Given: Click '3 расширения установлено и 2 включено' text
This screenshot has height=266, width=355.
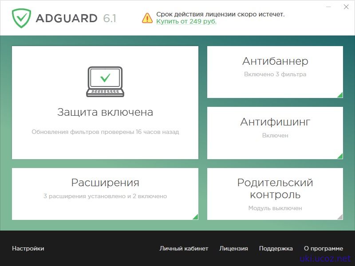Looking at the screenshot, I should click(105, 196).
